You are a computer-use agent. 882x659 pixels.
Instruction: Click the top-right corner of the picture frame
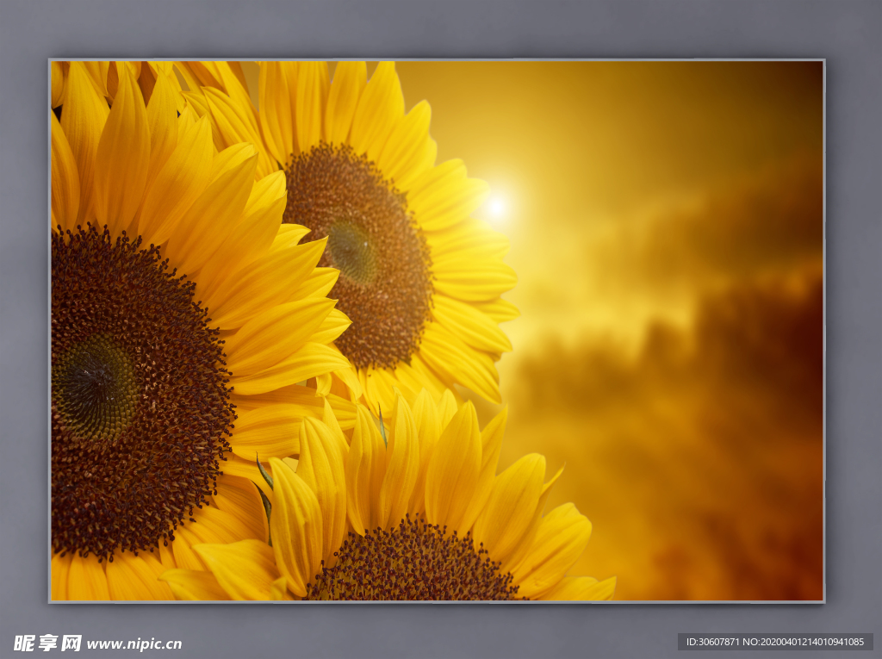[x=823, y=61]
